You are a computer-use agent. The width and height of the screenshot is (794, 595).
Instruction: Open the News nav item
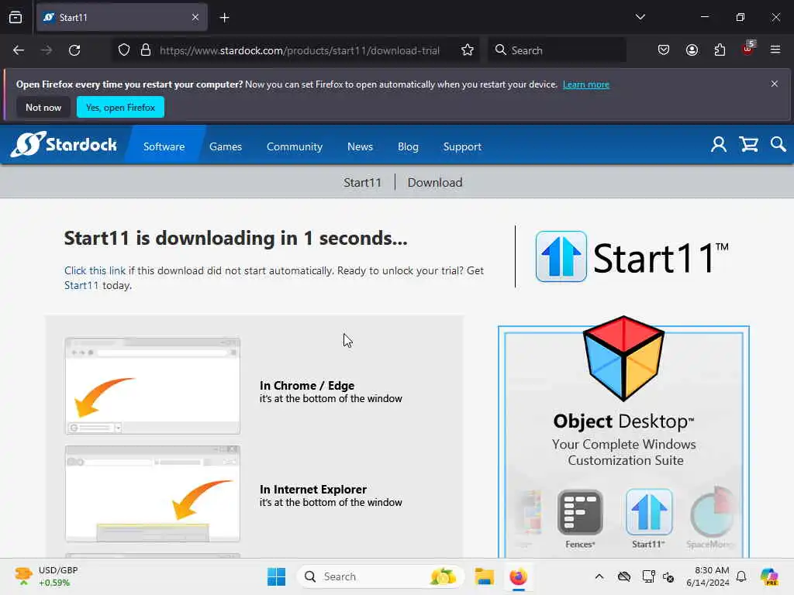[360, 146]
